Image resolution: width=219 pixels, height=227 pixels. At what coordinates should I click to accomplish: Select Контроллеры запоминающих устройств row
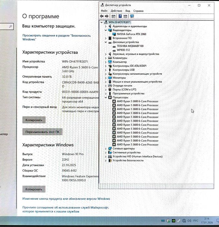click(x=137, y=74)
